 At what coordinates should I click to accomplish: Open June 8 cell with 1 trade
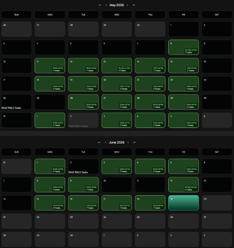point(50,185)
